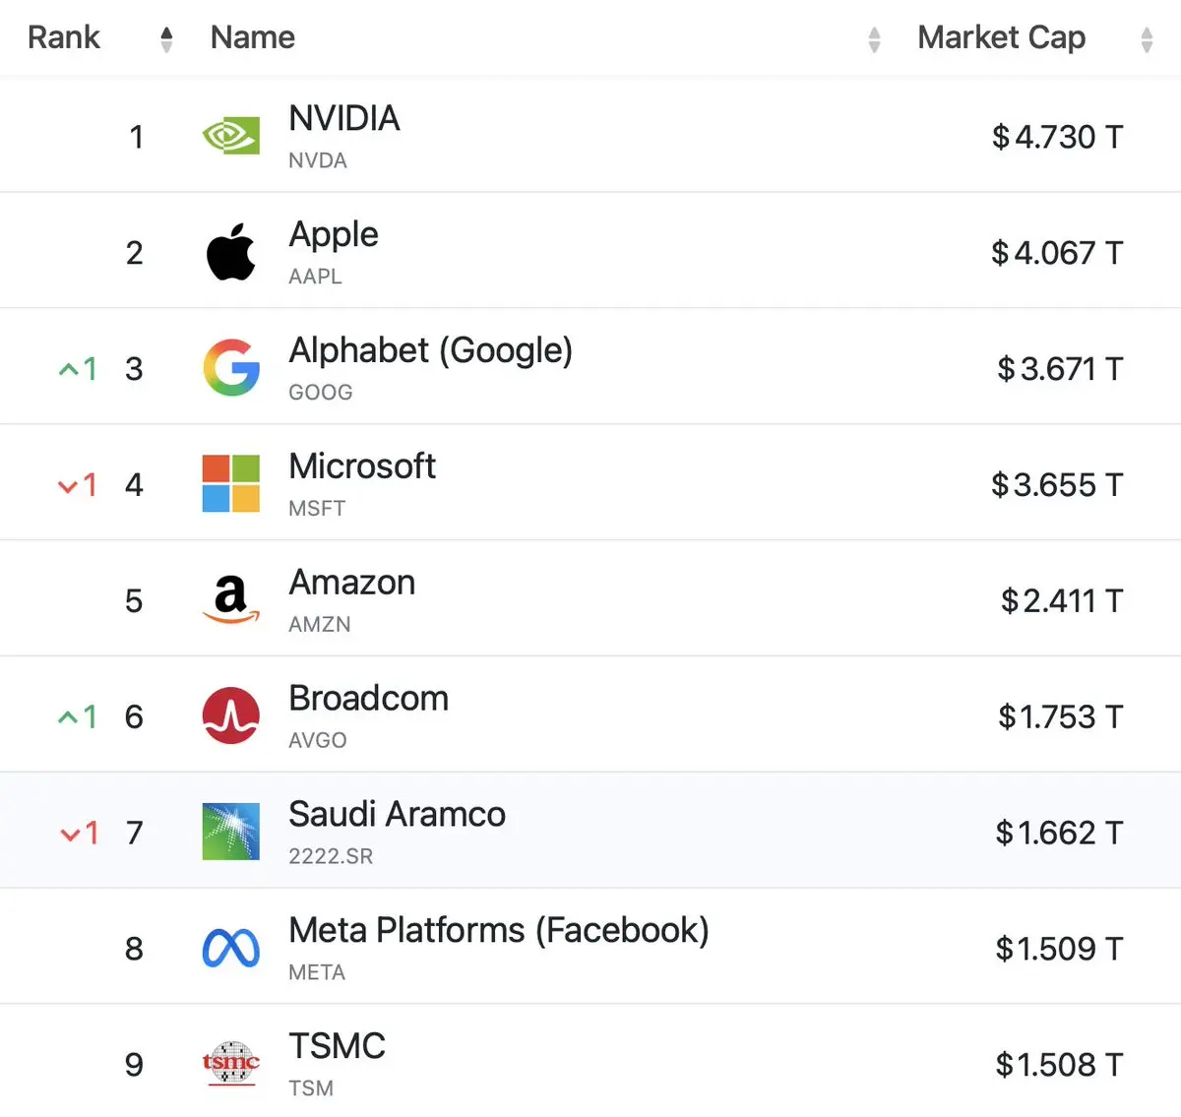The image size is (1181, 1117).
Task: Click the TSMC logo icon
Action: pyautogui.click(x=231, y=1063)
